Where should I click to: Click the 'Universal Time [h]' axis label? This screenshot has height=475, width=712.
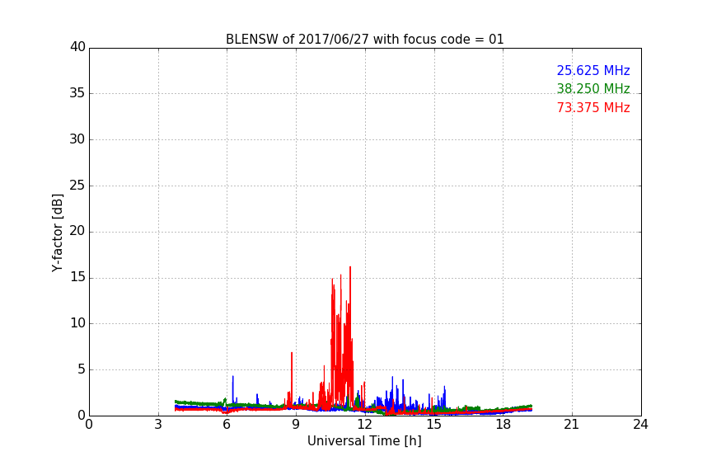[364, 441]
